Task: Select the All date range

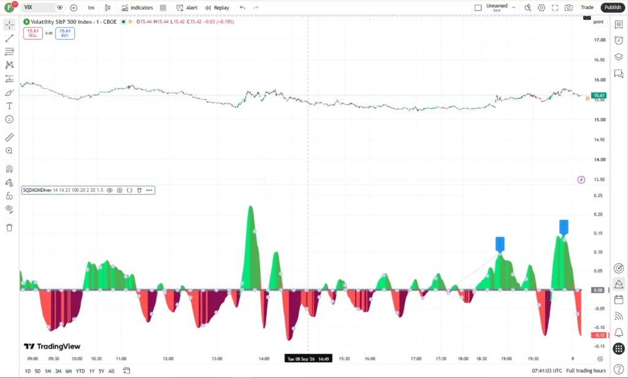Action: click(112, 371)
